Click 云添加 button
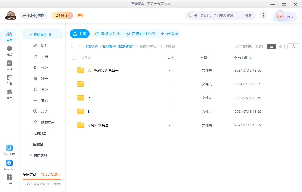302x192 pixels. click(x=169, y=34)
